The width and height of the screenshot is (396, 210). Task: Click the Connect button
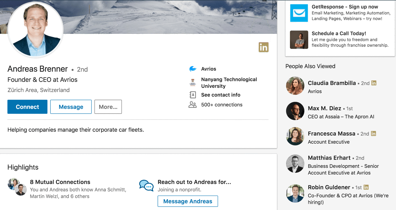(x=27, y=107)
